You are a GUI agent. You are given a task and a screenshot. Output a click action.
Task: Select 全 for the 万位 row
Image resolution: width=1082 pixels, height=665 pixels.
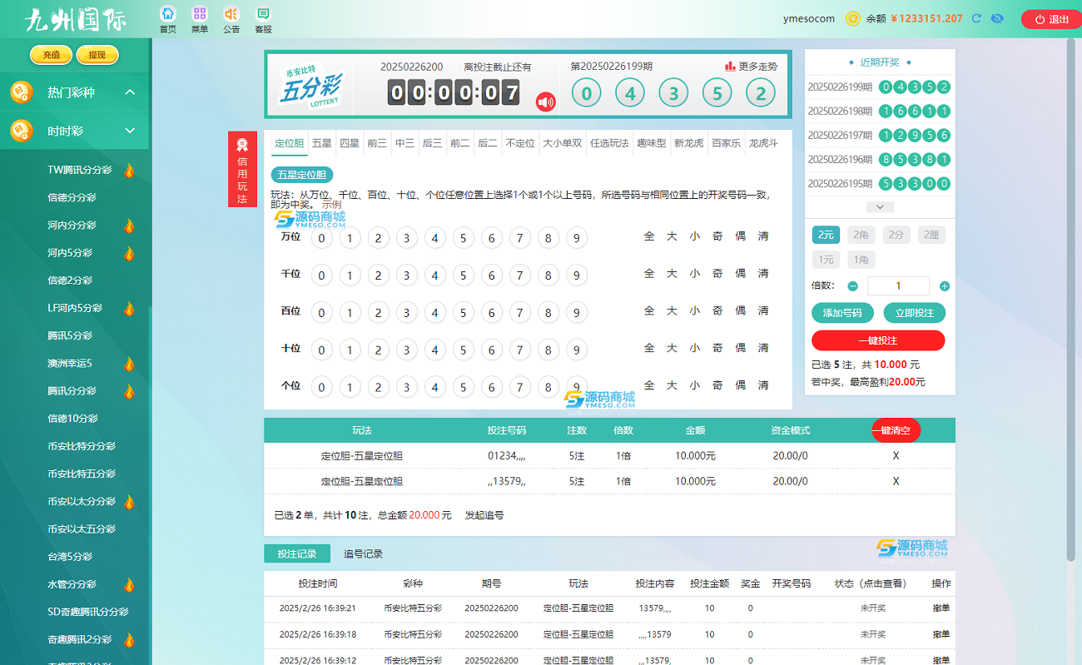tap(649, 236)
